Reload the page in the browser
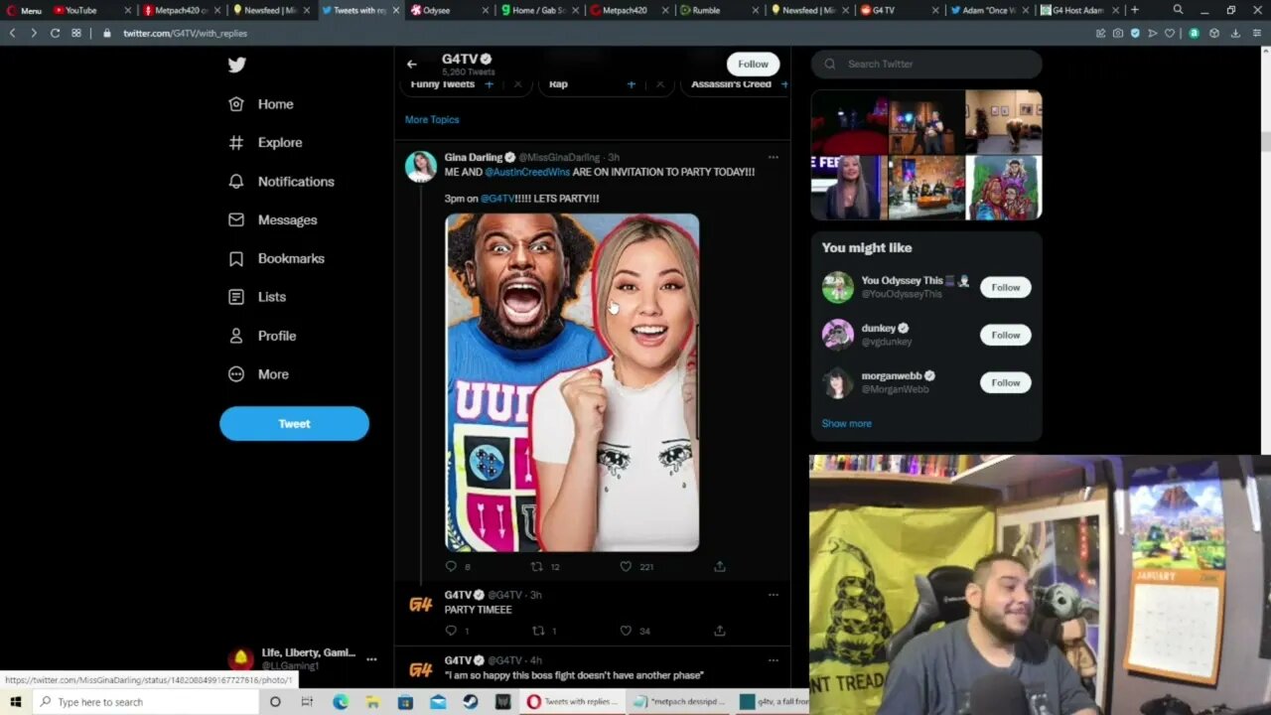Viewport: 1271px width, 715px height. [x=55, y=33]
